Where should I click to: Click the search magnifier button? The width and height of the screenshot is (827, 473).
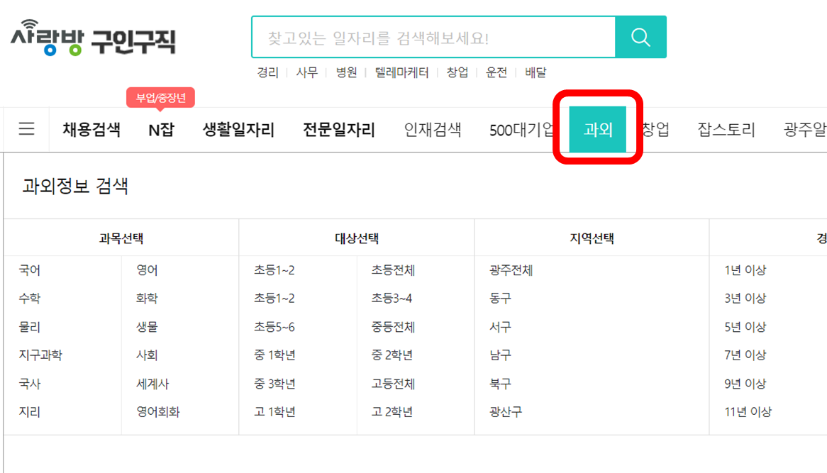[640, 36]
